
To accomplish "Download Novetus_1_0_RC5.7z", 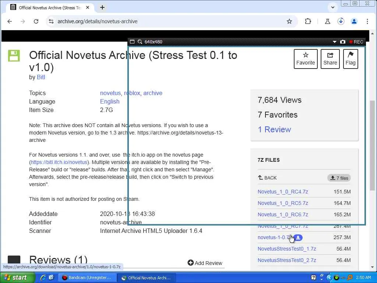I will click(283, 203).
